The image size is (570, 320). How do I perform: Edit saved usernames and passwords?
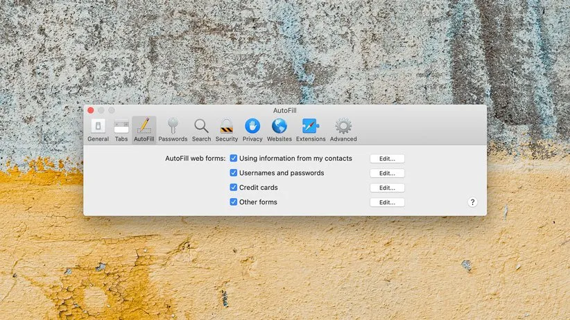pos(387,173)
